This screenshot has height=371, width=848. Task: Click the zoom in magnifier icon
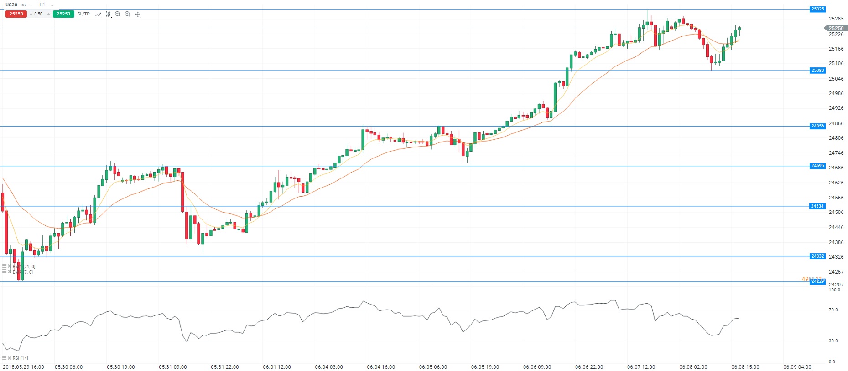(128, 14)
